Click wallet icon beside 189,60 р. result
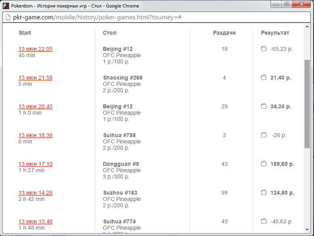 click(264, 164)
